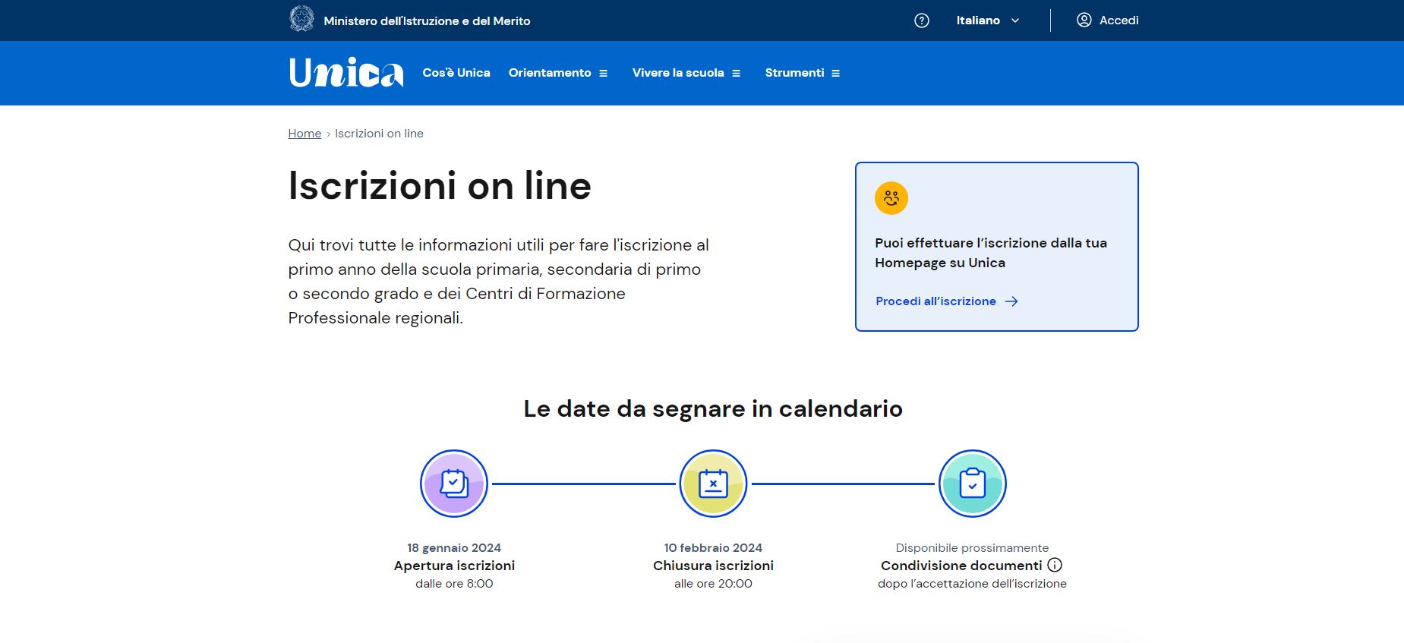The image size is (1404, 643).
Task: Click the Iscrizioni on line breadcrumb text
Action: [379, 134]
